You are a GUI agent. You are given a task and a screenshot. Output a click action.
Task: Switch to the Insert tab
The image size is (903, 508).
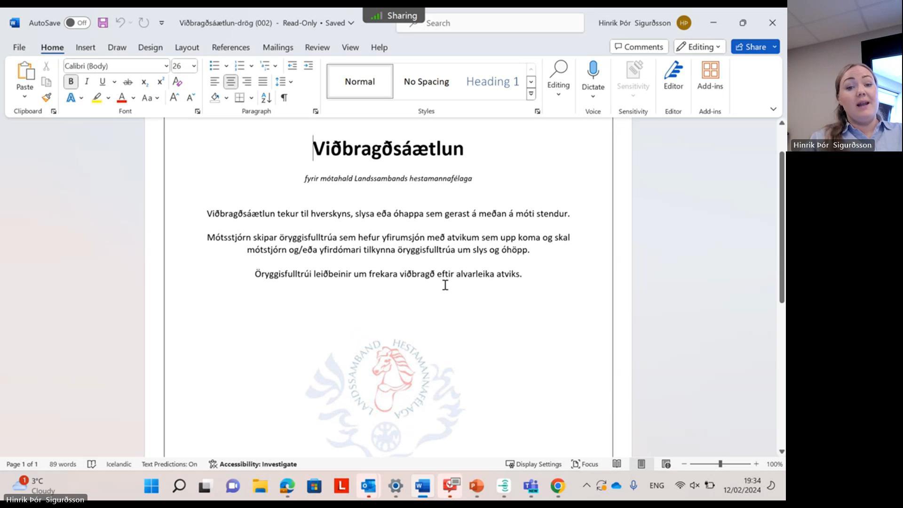86,48
